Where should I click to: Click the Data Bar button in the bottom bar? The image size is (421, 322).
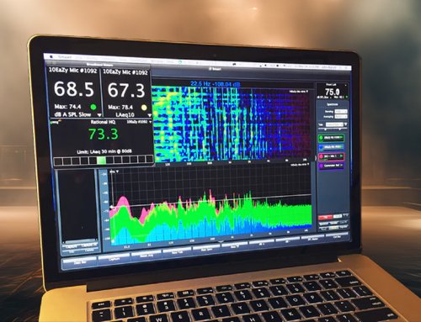pyautogui.click(x=80, y=262)
